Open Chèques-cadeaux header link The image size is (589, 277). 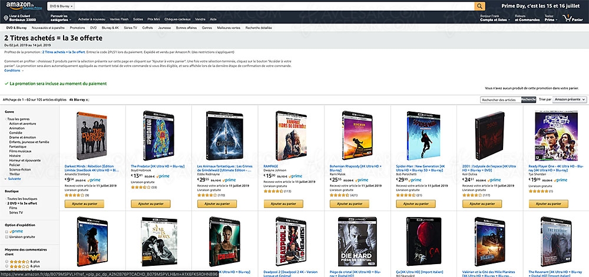[178, 19]
